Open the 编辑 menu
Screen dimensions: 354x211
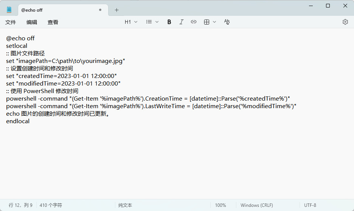(x=32, y=22)
